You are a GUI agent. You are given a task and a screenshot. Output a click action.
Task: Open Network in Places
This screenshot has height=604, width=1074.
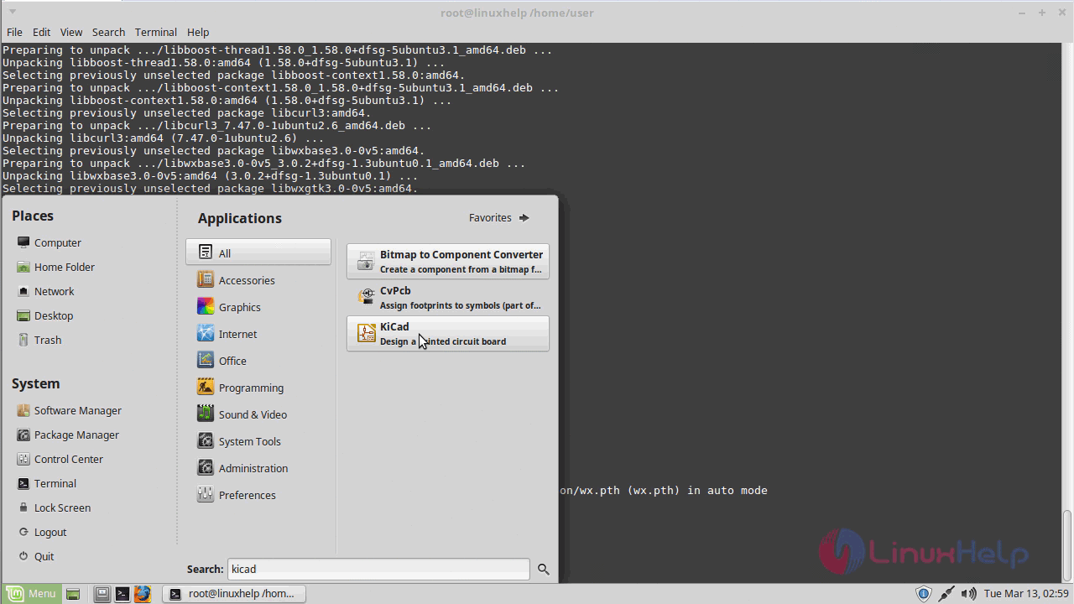[x=45, y=291]
